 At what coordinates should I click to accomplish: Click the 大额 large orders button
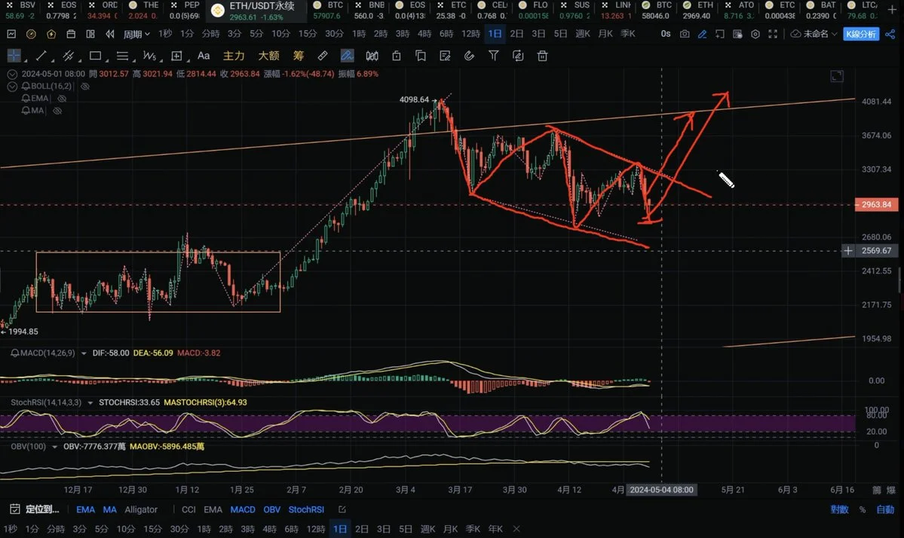pyautogui.click(x=268, y=56)
